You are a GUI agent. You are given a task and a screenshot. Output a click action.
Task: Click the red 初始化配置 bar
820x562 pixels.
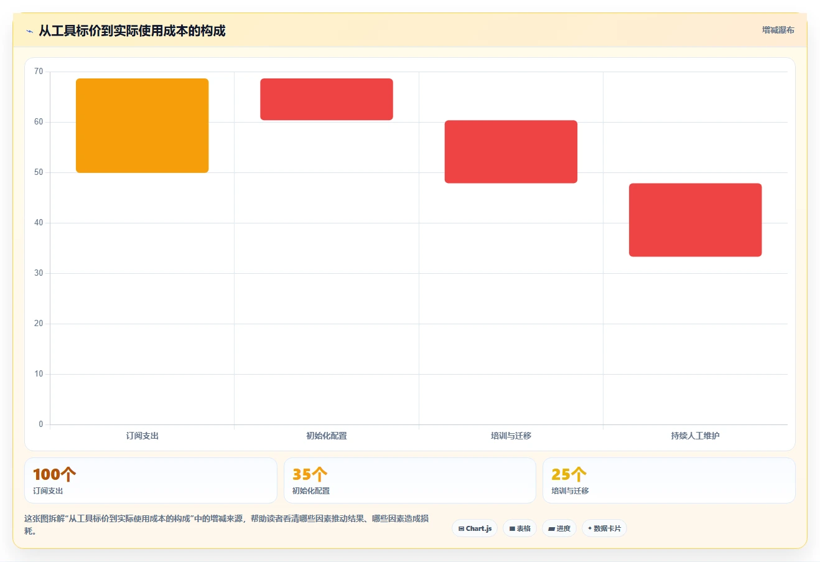click(327, 100)
